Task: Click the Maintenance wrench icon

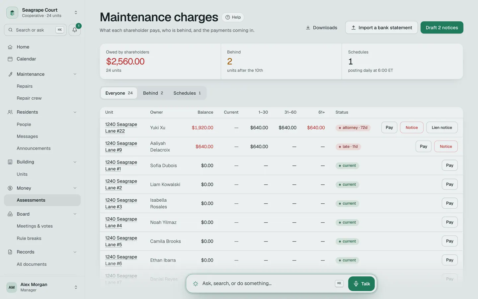Action: (10, 74)
